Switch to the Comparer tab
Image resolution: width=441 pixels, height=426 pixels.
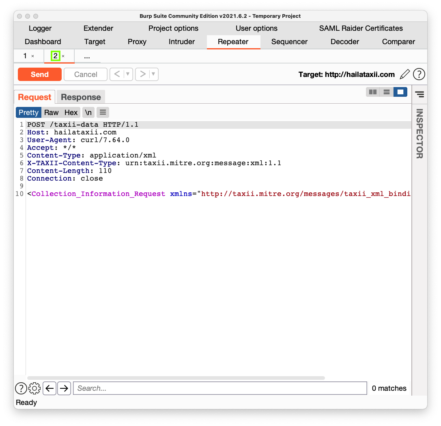click(398, 42)
